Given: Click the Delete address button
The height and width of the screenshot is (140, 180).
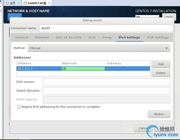Looking at the screenshot, I should click(161, 73).
